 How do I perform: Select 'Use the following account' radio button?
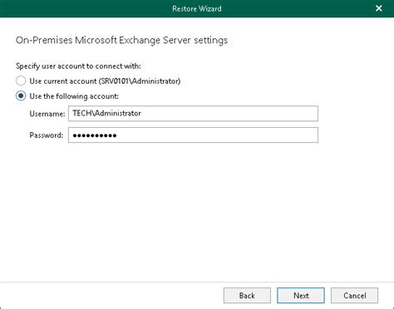(21, 96)
